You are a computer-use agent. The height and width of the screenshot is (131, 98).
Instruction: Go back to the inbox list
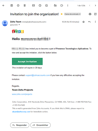click(3, 6)
